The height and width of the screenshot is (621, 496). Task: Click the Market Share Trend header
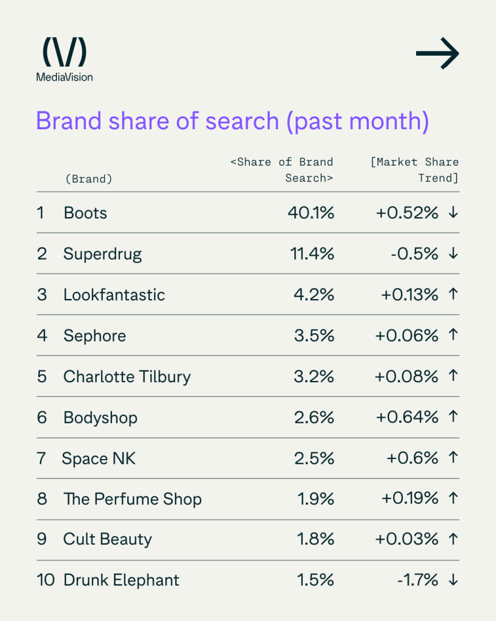[415, 170]
